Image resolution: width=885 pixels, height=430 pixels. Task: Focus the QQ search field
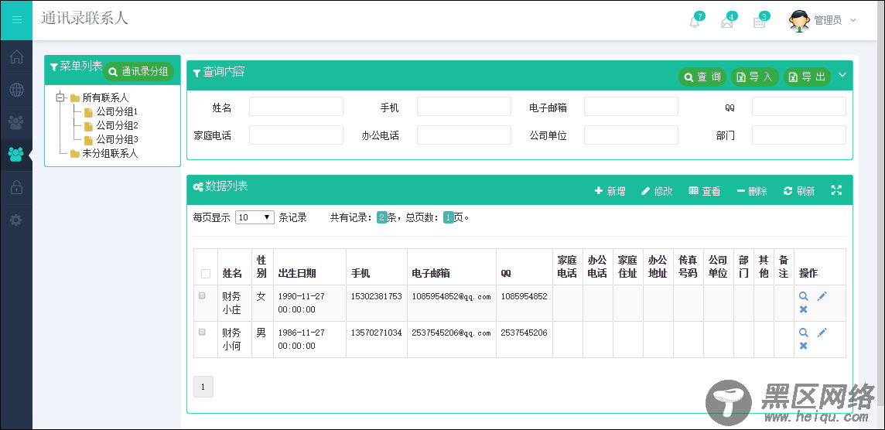click(798, 107)
